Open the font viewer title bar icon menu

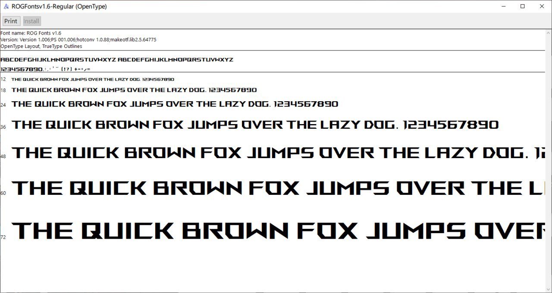pyautogui.click(x=6, y=6)
